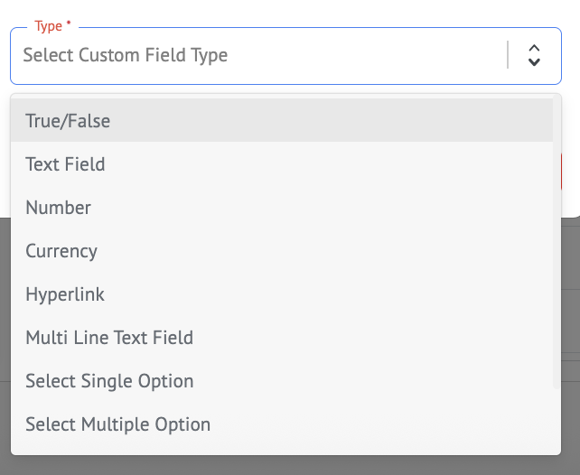Click the dropdown list's vertical scrollbar

coord(557,244)
